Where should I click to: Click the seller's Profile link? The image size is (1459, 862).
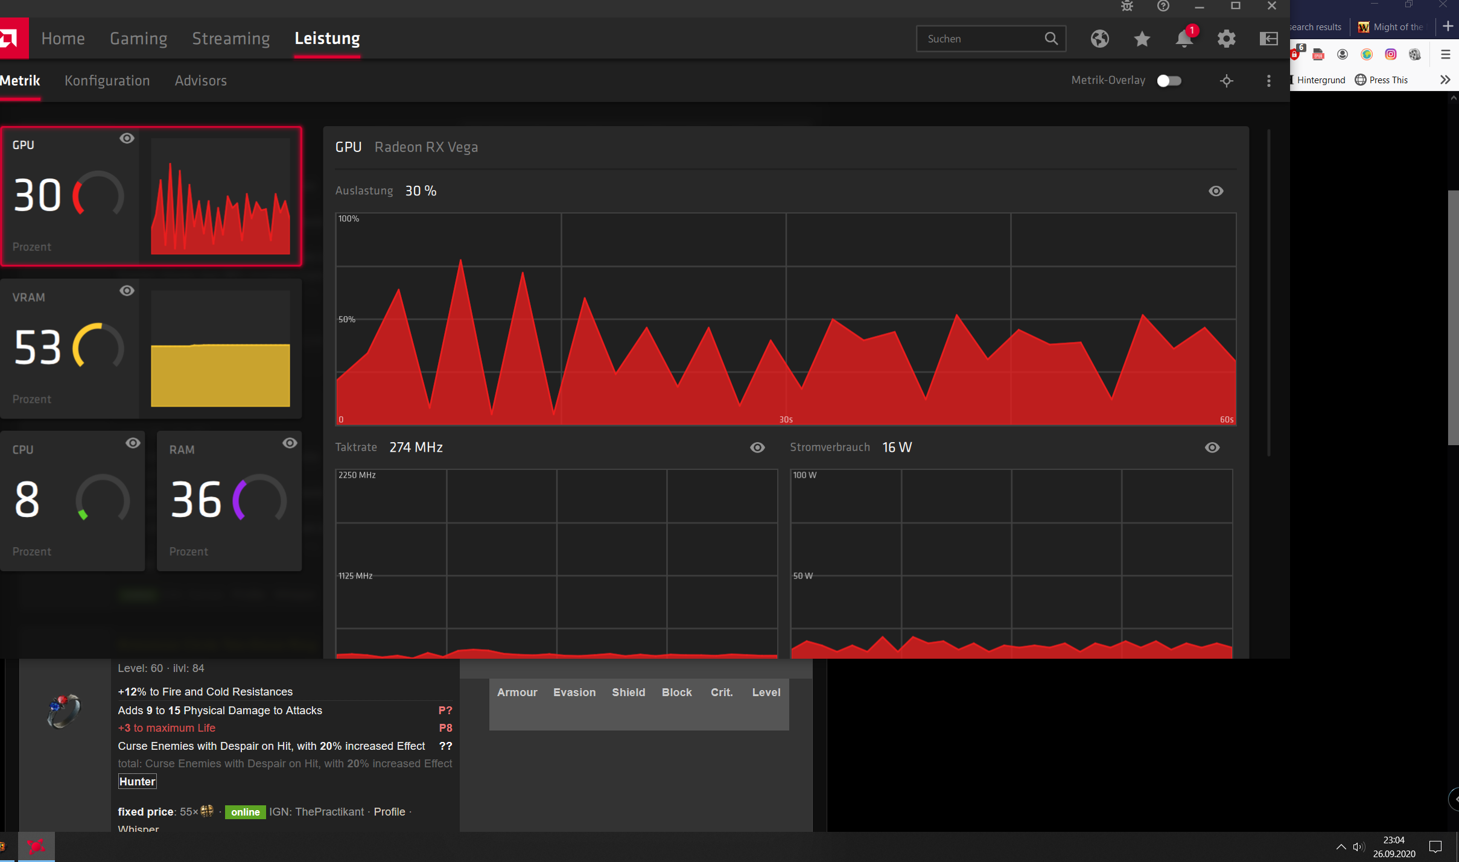tap(389, 812)
